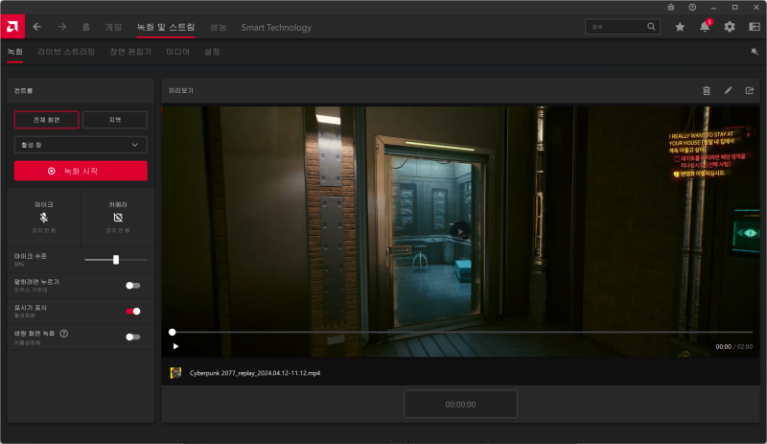Switch to 장면 편집기 sub-tab
Image resolution: width=767 pixels, height=444 pixels.
click(x=130, y=52)
